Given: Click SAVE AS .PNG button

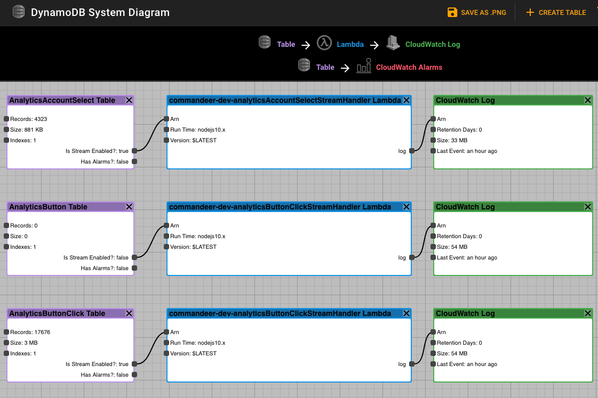Looking at the screenshot, I should 475,12.
